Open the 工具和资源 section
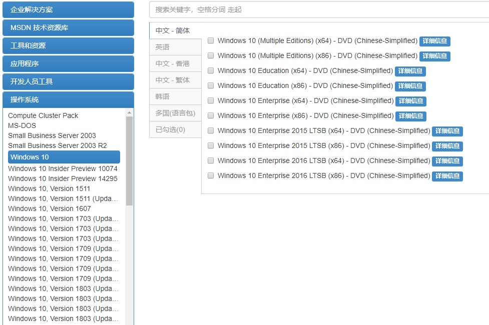The image size is (489, 325). click(x=68, y=46)
